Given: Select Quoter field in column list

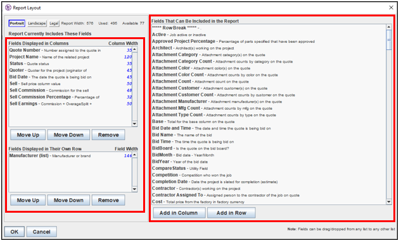Looking at the screenshot, I should 70,70.
